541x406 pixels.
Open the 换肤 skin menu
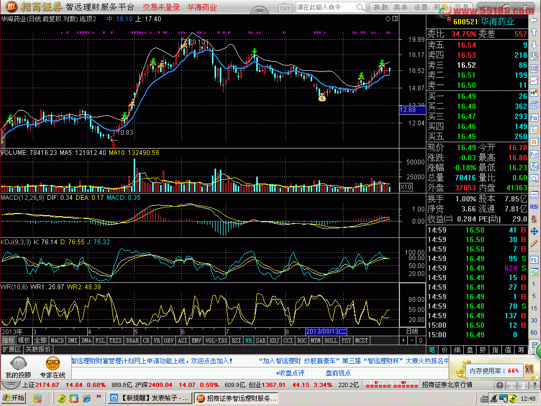click(x=381, y=7)
